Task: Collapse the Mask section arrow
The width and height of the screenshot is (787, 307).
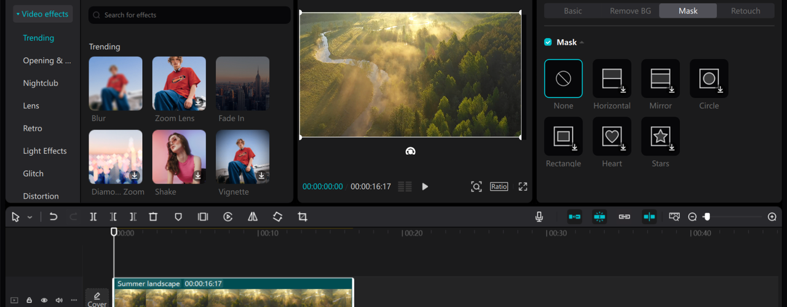Action: tap(582, 42)
